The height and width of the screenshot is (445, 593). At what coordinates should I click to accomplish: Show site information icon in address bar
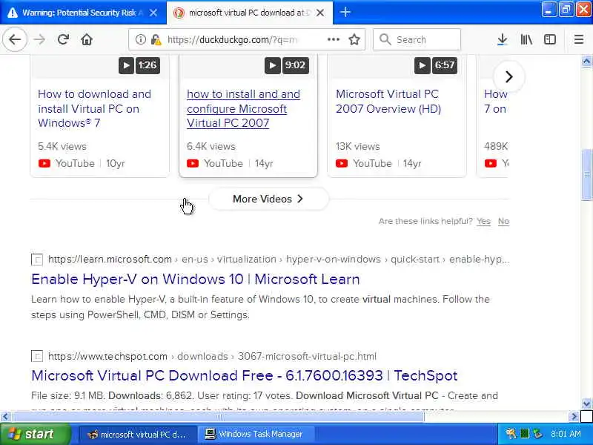140,39
